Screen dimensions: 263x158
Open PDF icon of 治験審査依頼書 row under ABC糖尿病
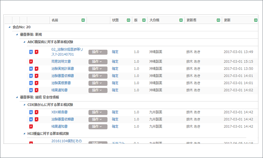tap(36, 76)
